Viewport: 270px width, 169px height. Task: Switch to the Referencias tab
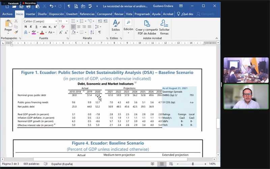coord(87,14)
